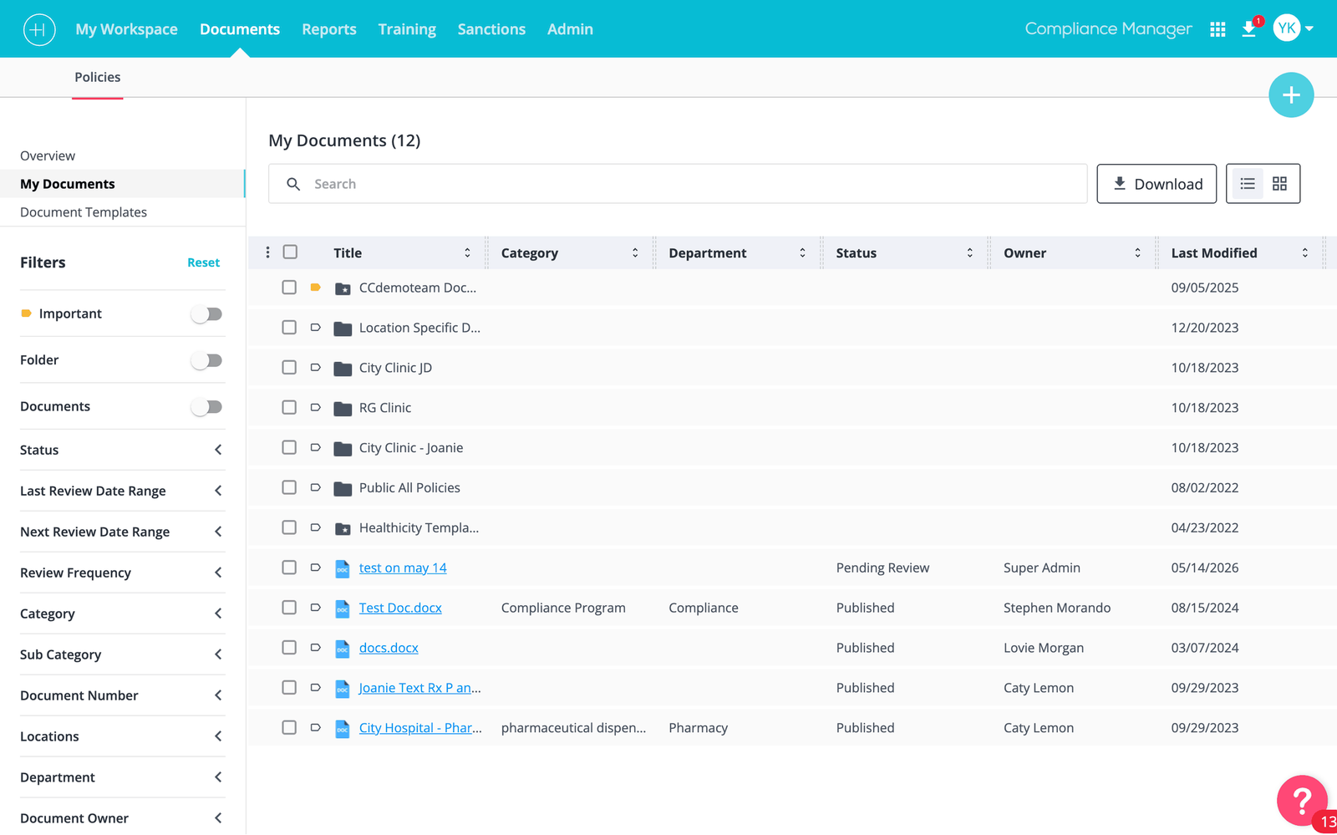This screenshot has height=835, width=1337.
Task: Click doc file icon of Test Doc.docx
Action: pos(342,608)
